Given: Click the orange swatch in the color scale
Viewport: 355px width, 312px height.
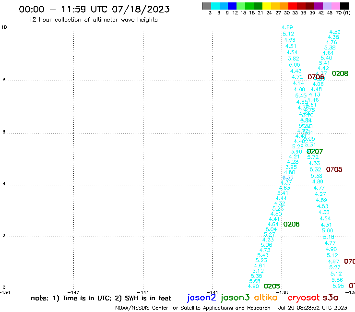Looking at the screenshot, I should [284, 6].
